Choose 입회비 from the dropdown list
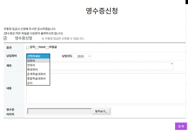 (x=38, y=61)
